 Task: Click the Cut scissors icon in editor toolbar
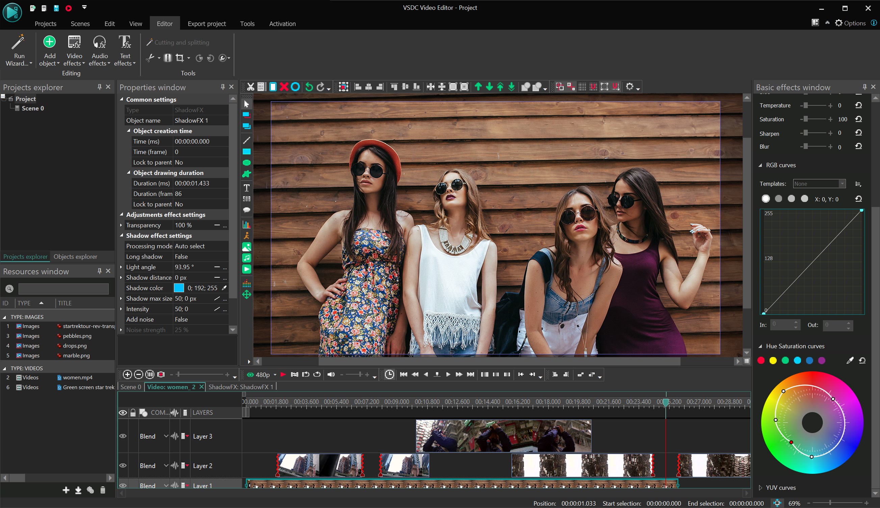(x=251, y=87)
